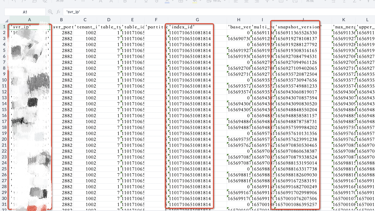The height and width of the screenshot is (211, 375).
Task: Click the 'svr_port' header cell
Action: (61, 27)
